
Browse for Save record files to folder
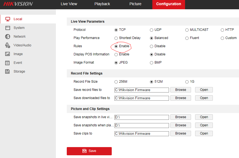click(181, 90)
